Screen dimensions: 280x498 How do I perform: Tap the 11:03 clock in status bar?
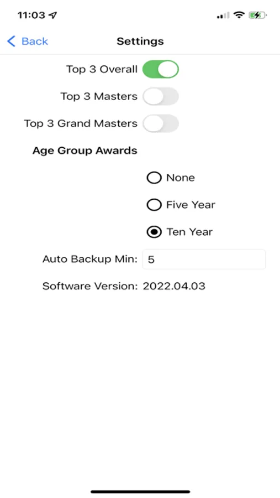tap(32, 15)
